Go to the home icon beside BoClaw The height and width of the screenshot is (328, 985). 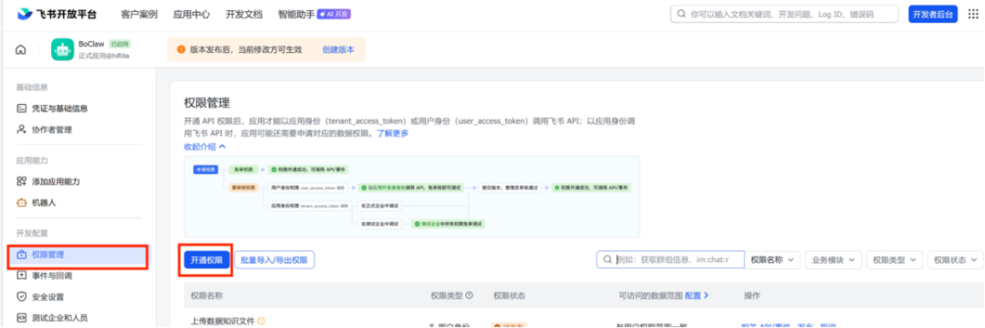[x=21, y=49]
